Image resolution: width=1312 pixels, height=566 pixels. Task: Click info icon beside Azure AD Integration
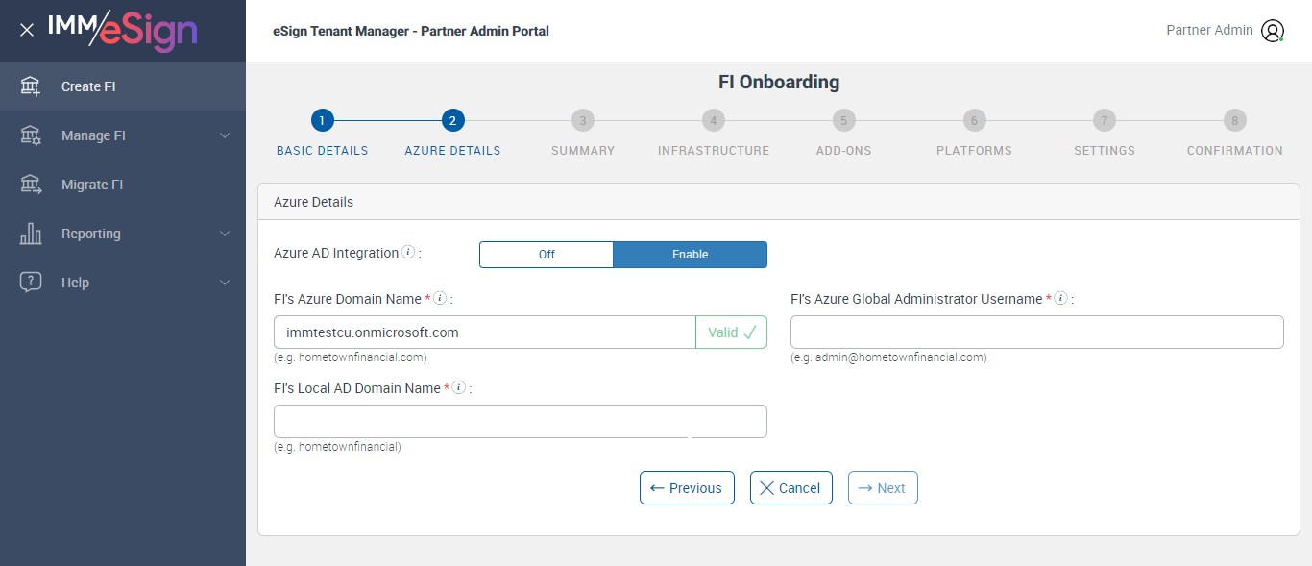(408, 253)
